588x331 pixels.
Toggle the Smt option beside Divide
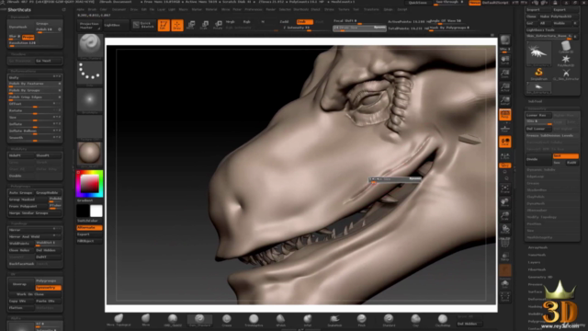(x=566, y=155)
